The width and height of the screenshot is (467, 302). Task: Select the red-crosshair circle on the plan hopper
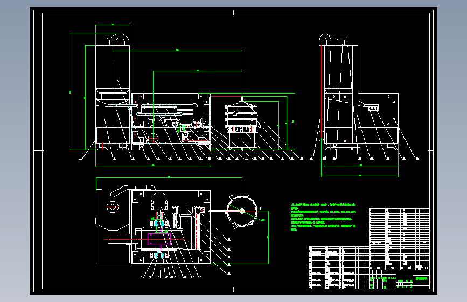pyautogui.click(x=113, y=206)
